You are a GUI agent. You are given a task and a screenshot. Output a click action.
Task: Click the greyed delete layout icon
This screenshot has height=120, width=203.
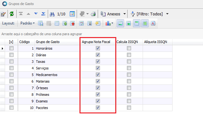pyautogui.click(x=49, y=24)
